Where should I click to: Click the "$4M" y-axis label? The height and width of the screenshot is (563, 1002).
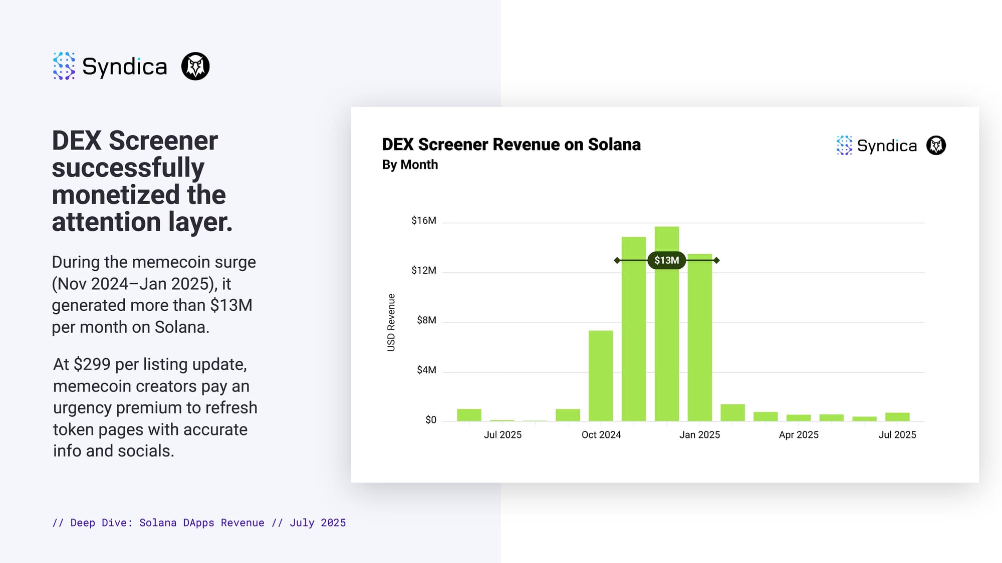point(426,370)
